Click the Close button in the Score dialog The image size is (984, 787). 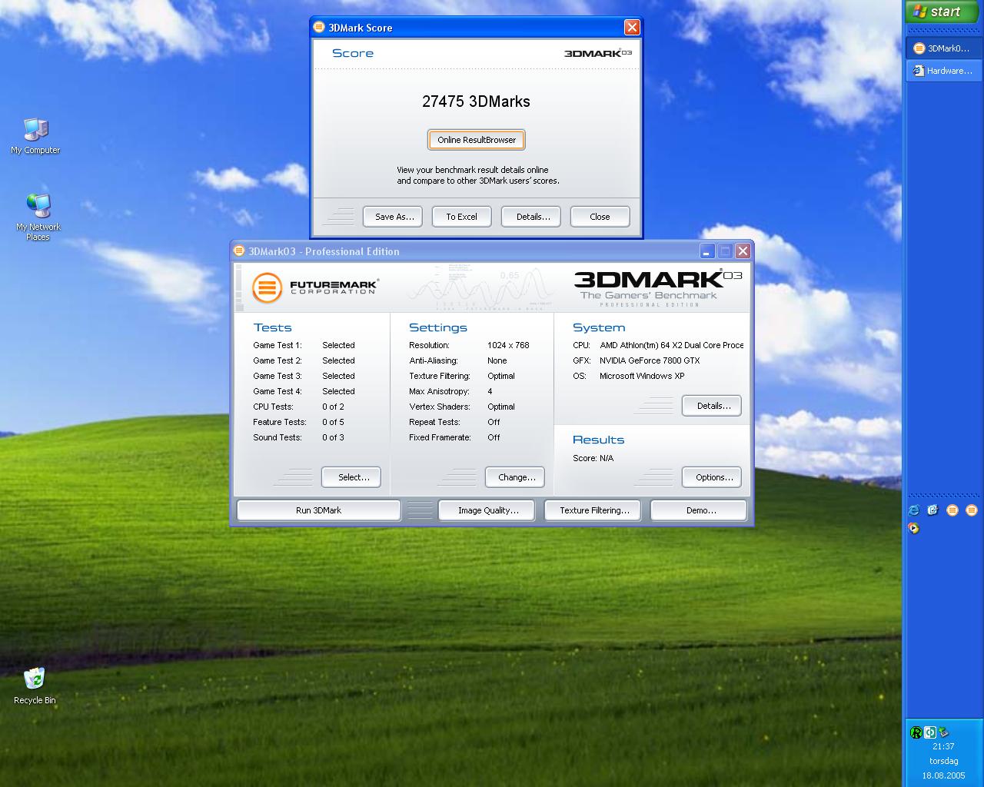click(x=600, y=217)
